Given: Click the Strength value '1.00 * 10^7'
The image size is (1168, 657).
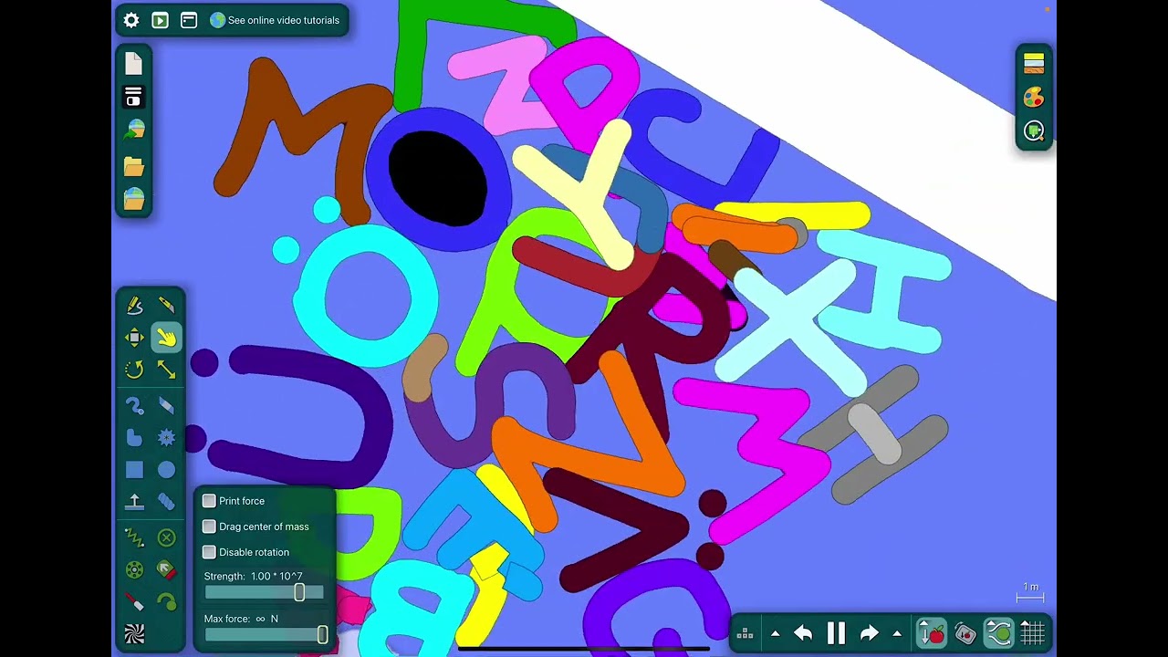Looking at the screenshot, I should click(x=276, y=577).
